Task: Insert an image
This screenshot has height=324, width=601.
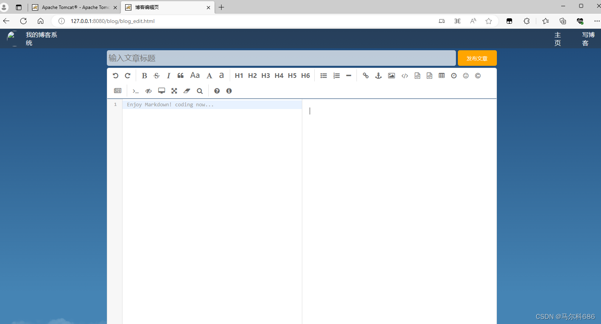Action: coord(392,76)
